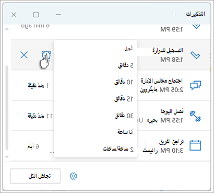Viewport: 214px width, 193px height.
Task: Click the checkmark icon of the 1:59 PM reminder
Action: point(196,26)
